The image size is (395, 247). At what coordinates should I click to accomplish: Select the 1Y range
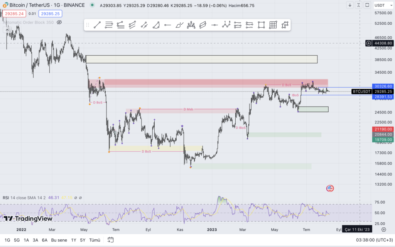point(74,240)
